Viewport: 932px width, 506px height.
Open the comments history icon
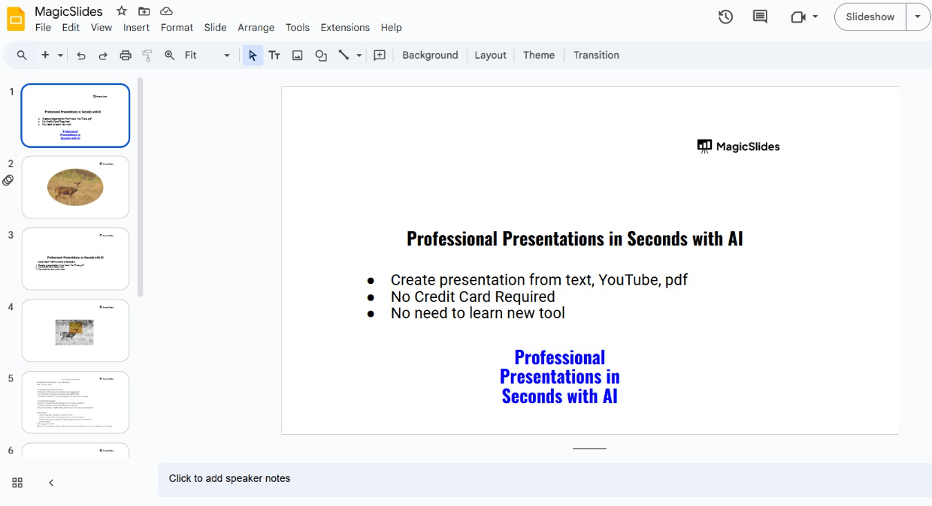(x=760, y=17)
